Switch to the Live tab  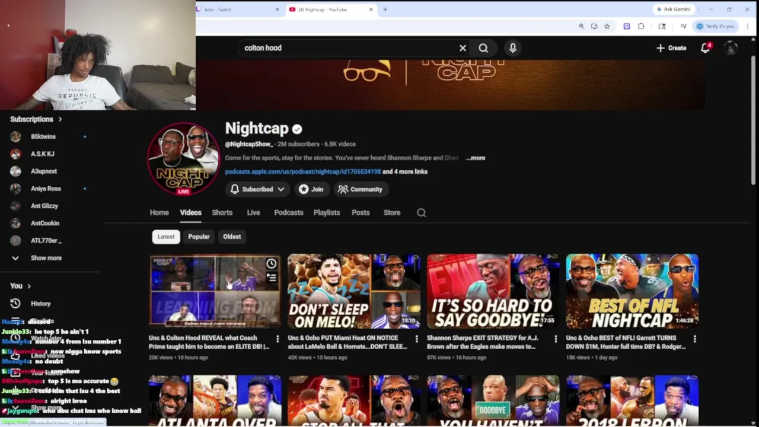pyautogui.click(x=253, y=212)
